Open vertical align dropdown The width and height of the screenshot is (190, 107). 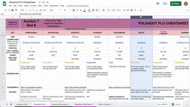click(x=109, y=10)
